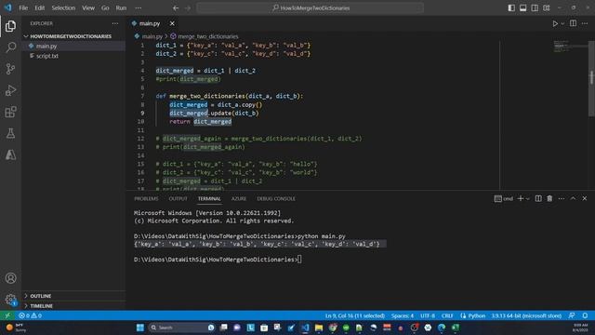Image resolution: width=595 pixels, height=335 pixels.
Task: Open the Accounts menu icon
Action: [10, 278]
